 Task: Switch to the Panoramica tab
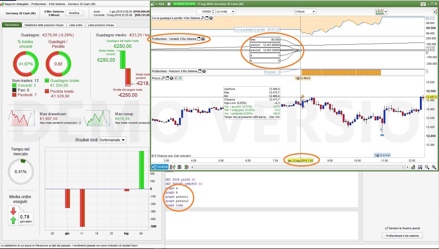[x=12, y=25]
